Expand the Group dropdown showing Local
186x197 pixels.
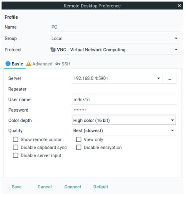115,38
